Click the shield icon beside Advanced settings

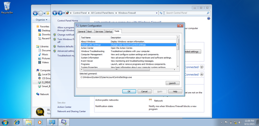(55, 51)
